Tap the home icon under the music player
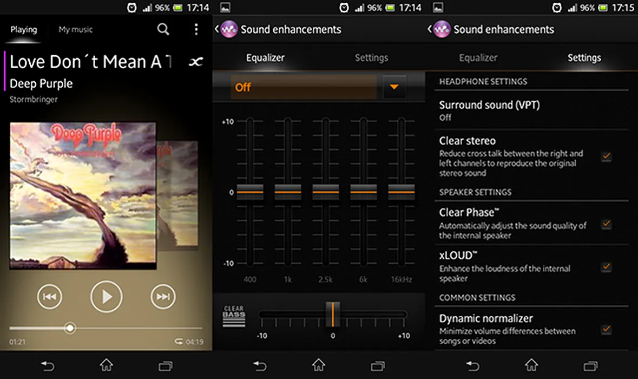Image resolution: width=638 pixels, height=379 pixels. (106, 365)
